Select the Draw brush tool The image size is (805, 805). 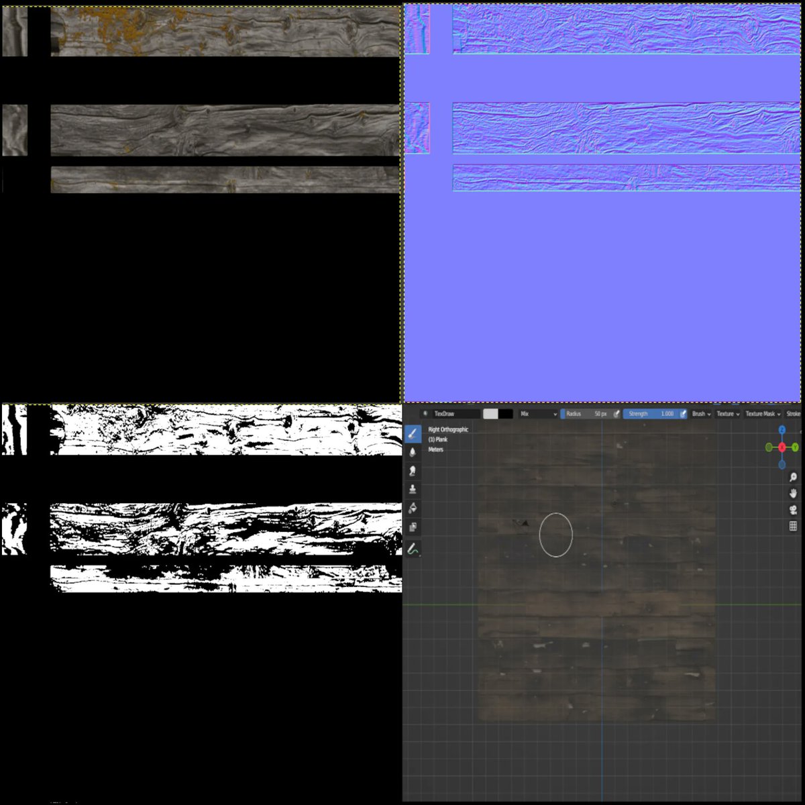pyautogui.click(x=413, y=433)
